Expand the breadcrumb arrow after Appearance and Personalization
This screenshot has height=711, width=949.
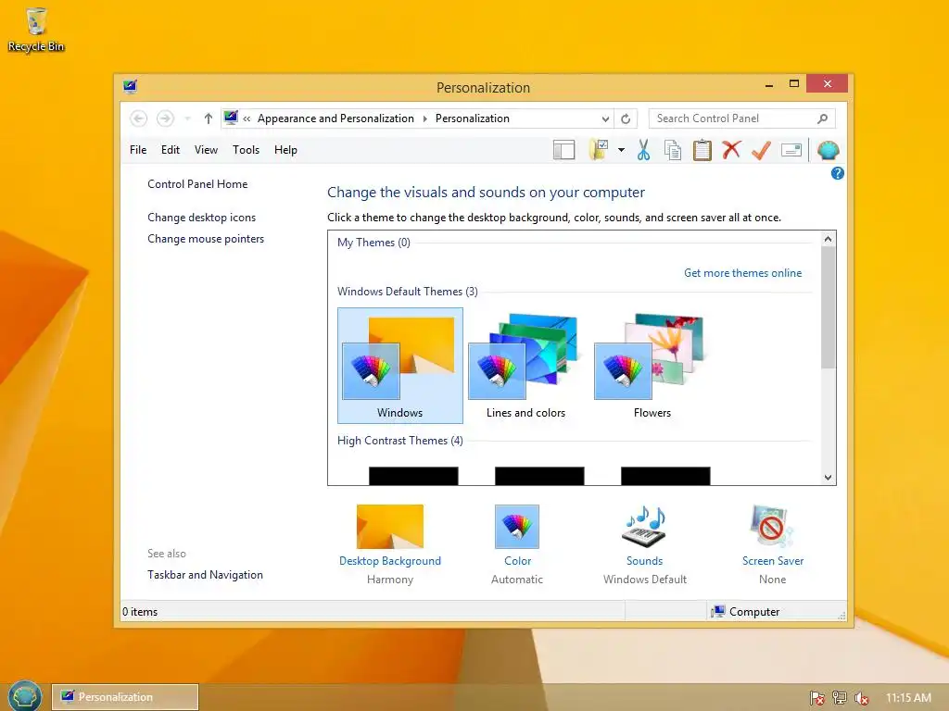point(424,119)
